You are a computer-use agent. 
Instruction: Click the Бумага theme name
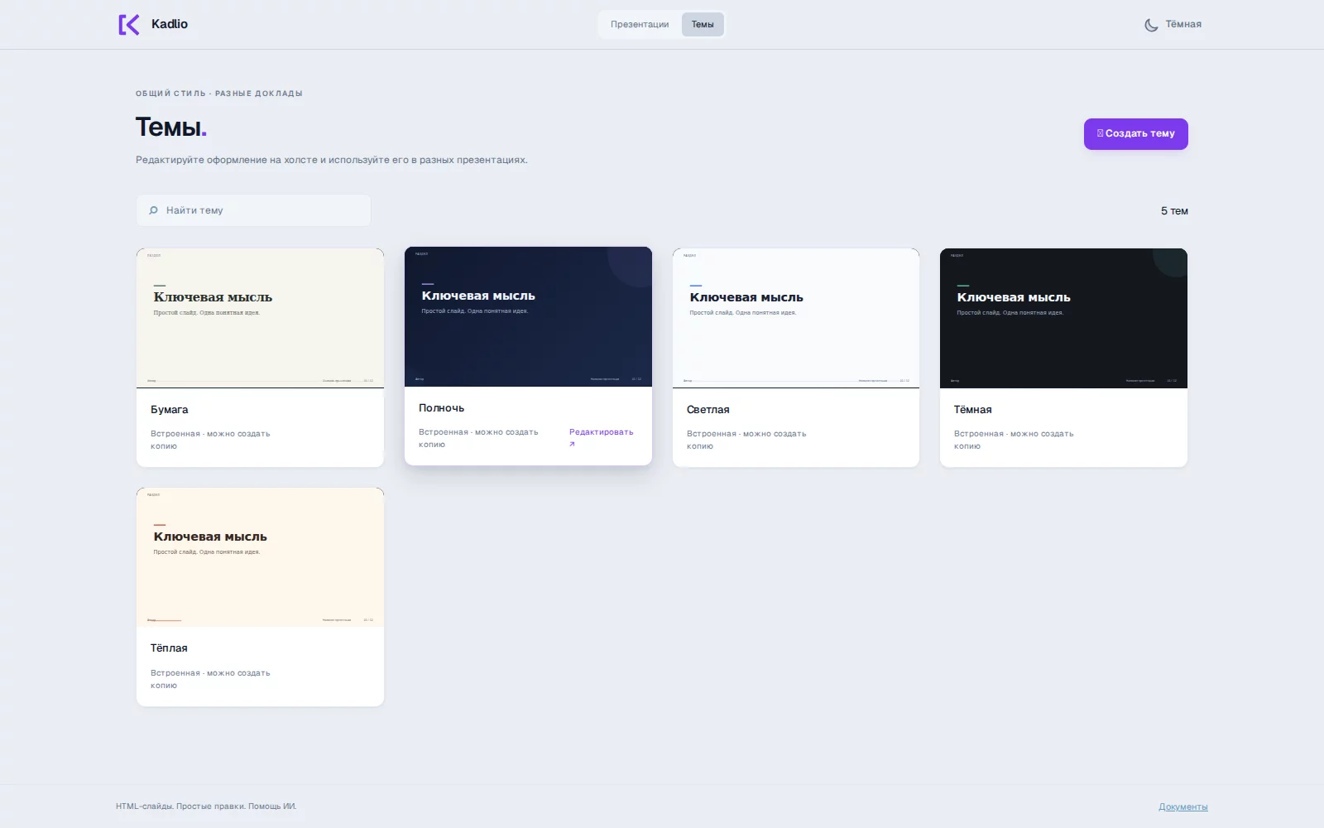[x=170, y=410]
